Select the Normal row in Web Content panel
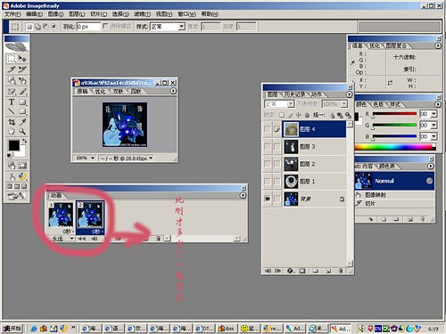Viewport: 446px width, 334px height. (x=394, y=181)
